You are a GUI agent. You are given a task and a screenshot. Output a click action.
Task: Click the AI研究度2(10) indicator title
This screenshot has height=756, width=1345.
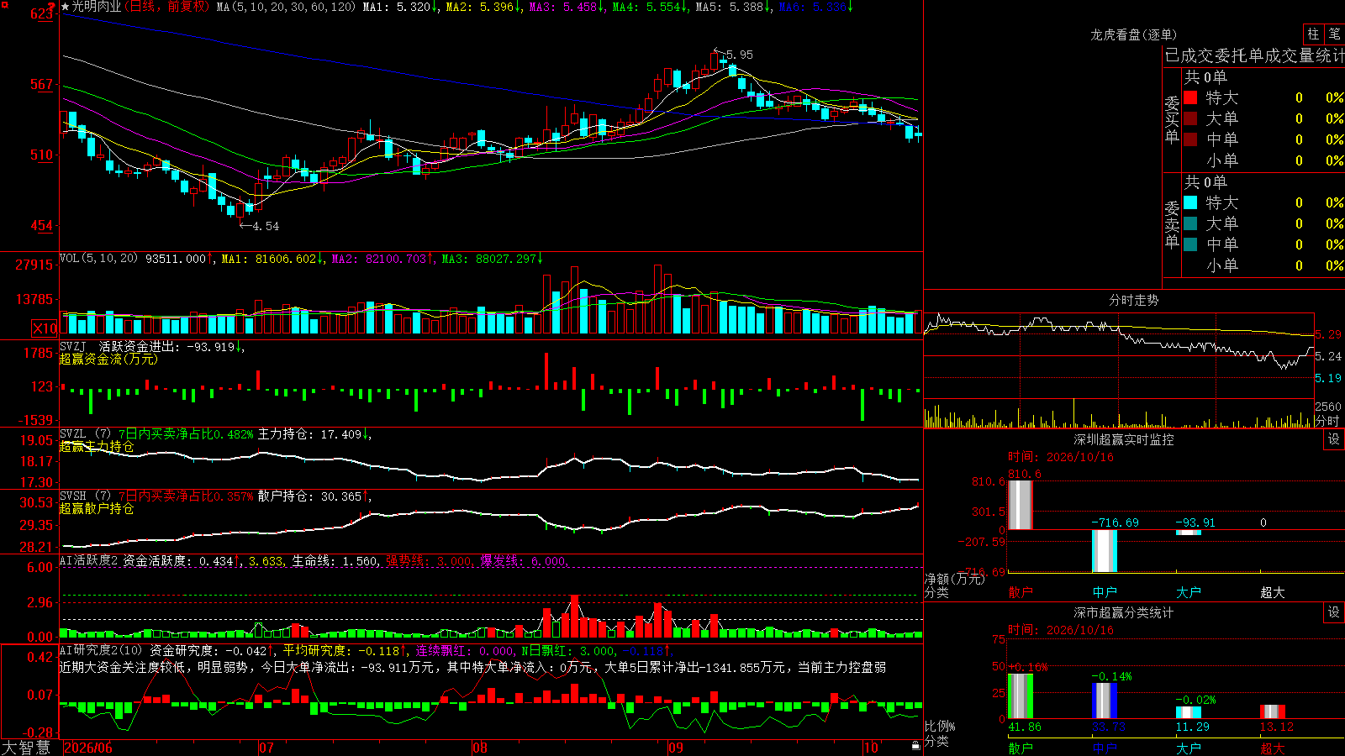point(101,651)
